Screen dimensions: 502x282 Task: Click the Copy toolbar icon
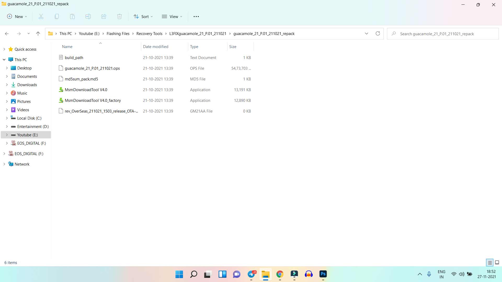pos(57,16)
